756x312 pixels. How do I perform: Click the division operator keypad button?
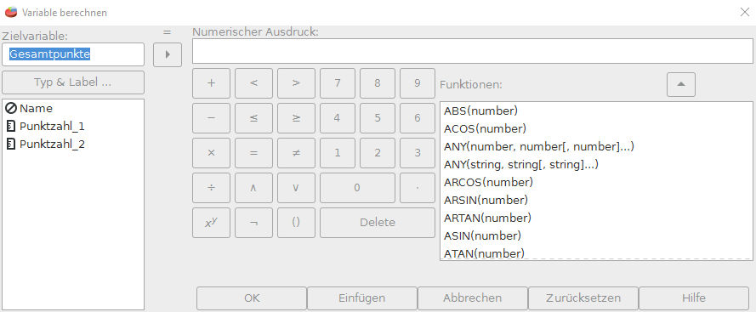tap(211, 188)
